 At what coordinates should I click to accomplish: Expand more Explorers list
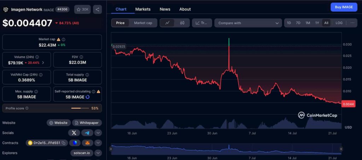[98, 153]
